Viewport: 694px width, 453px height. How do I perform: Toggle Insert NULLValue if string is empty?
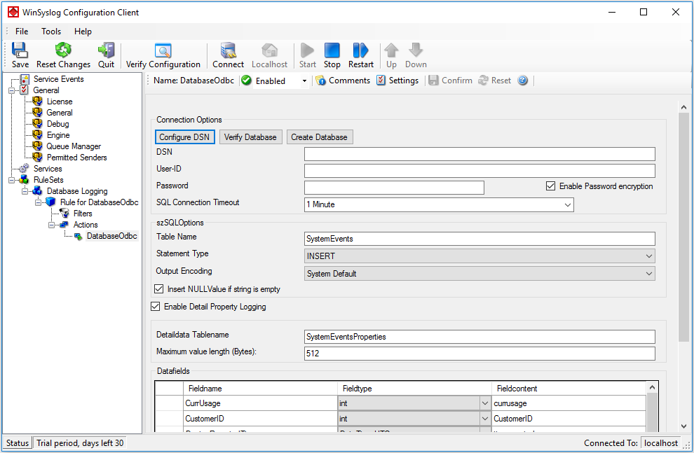[159, 289]
